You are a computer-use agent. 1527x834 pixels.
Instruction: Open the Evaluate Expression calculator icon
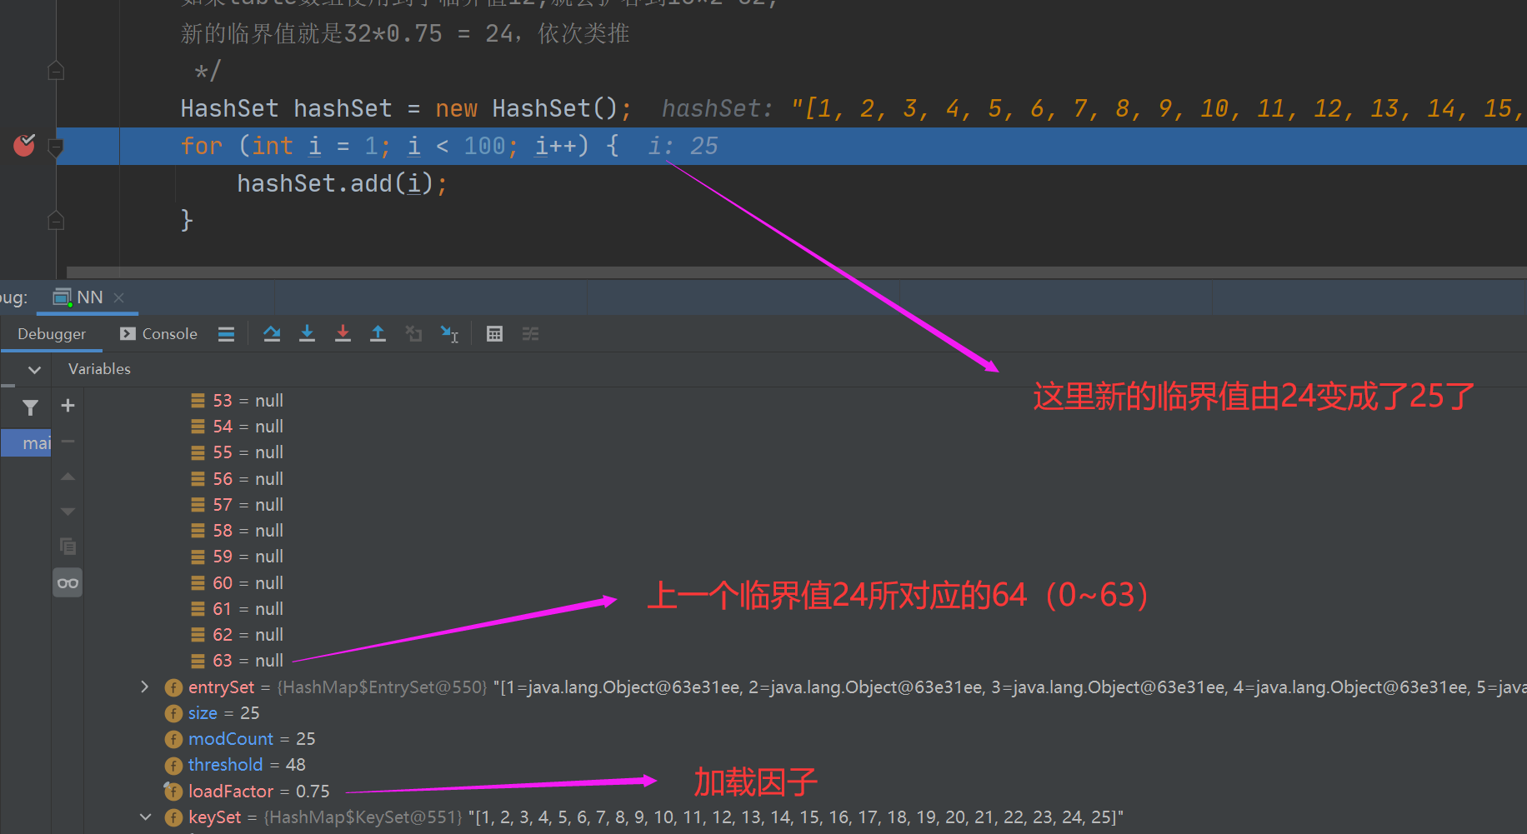pyautogui.click(x=494, y=333)
